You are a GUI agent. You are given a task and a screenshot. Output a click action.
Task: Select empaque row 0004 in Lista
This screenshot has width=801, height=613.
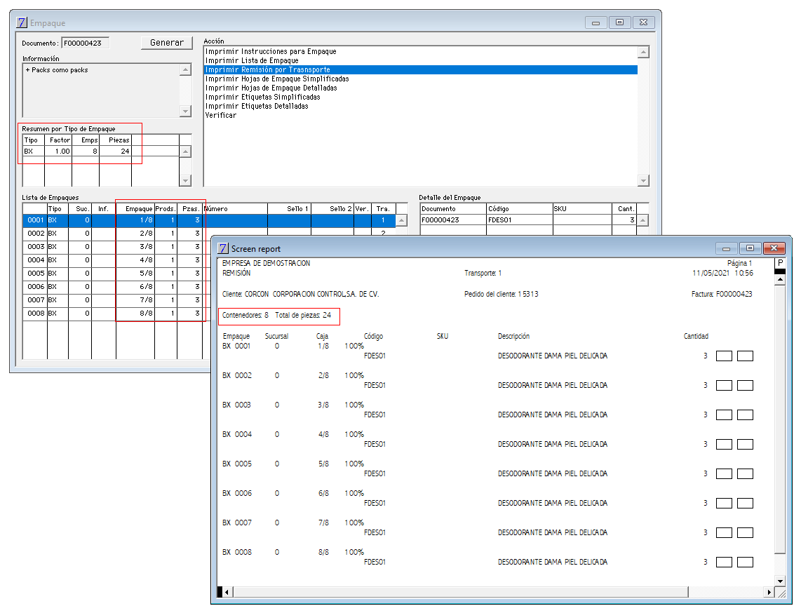click(x=117, y=260)
